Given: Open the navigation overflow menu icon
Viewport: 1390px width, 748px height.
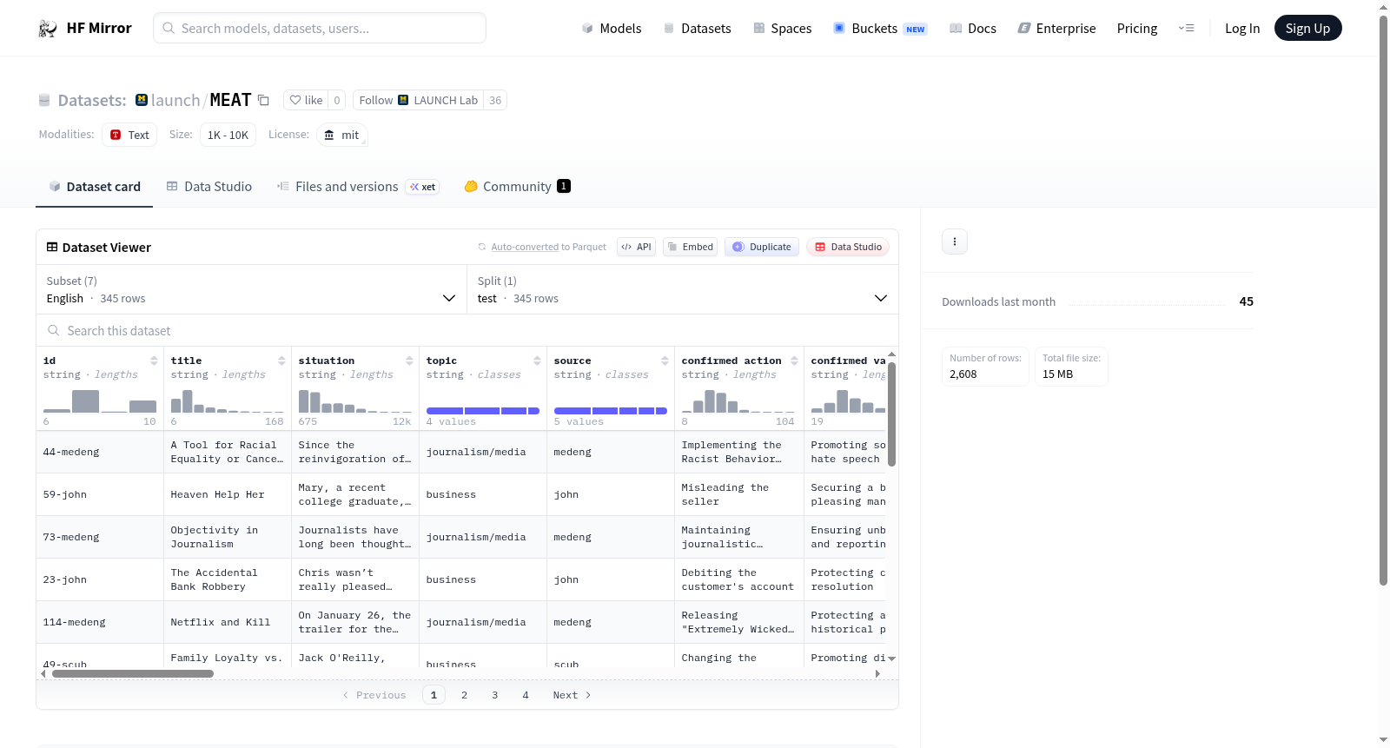Looking at the screenshot, I should (x=1186, y=29).
